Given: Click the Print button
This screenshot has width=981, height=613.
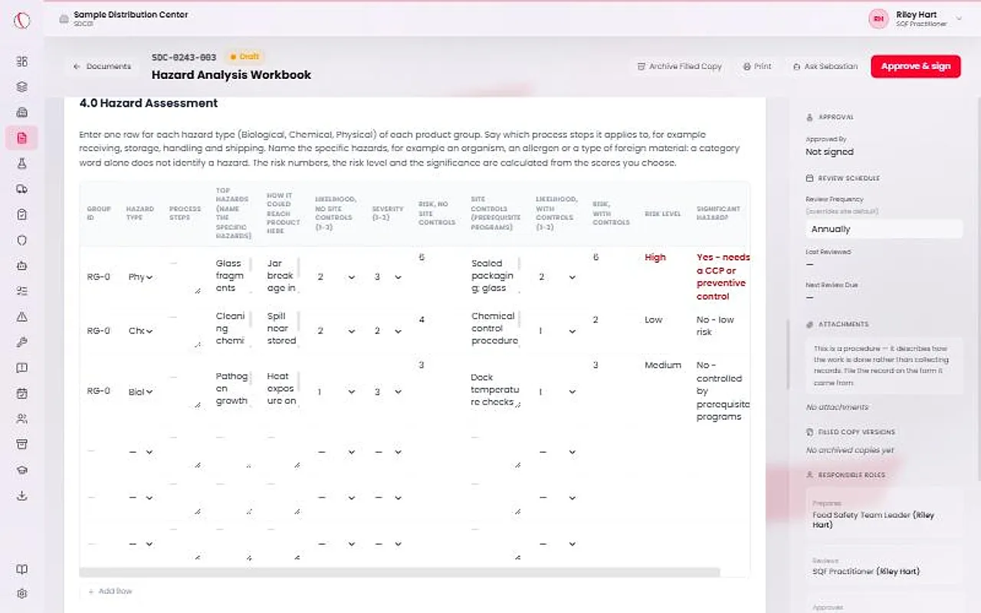Looking at the screenshot, I should pos(757,67).
